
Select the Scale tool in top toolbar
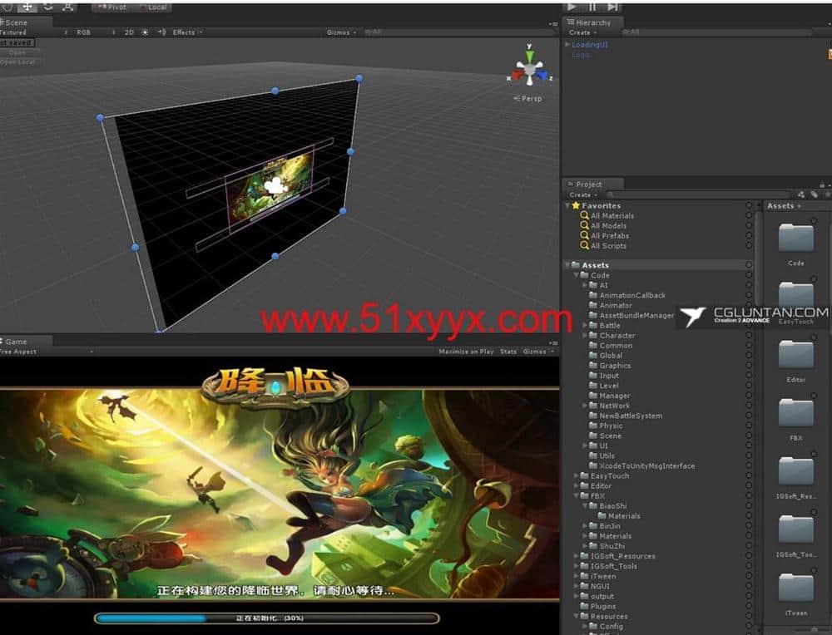point(68,7)
